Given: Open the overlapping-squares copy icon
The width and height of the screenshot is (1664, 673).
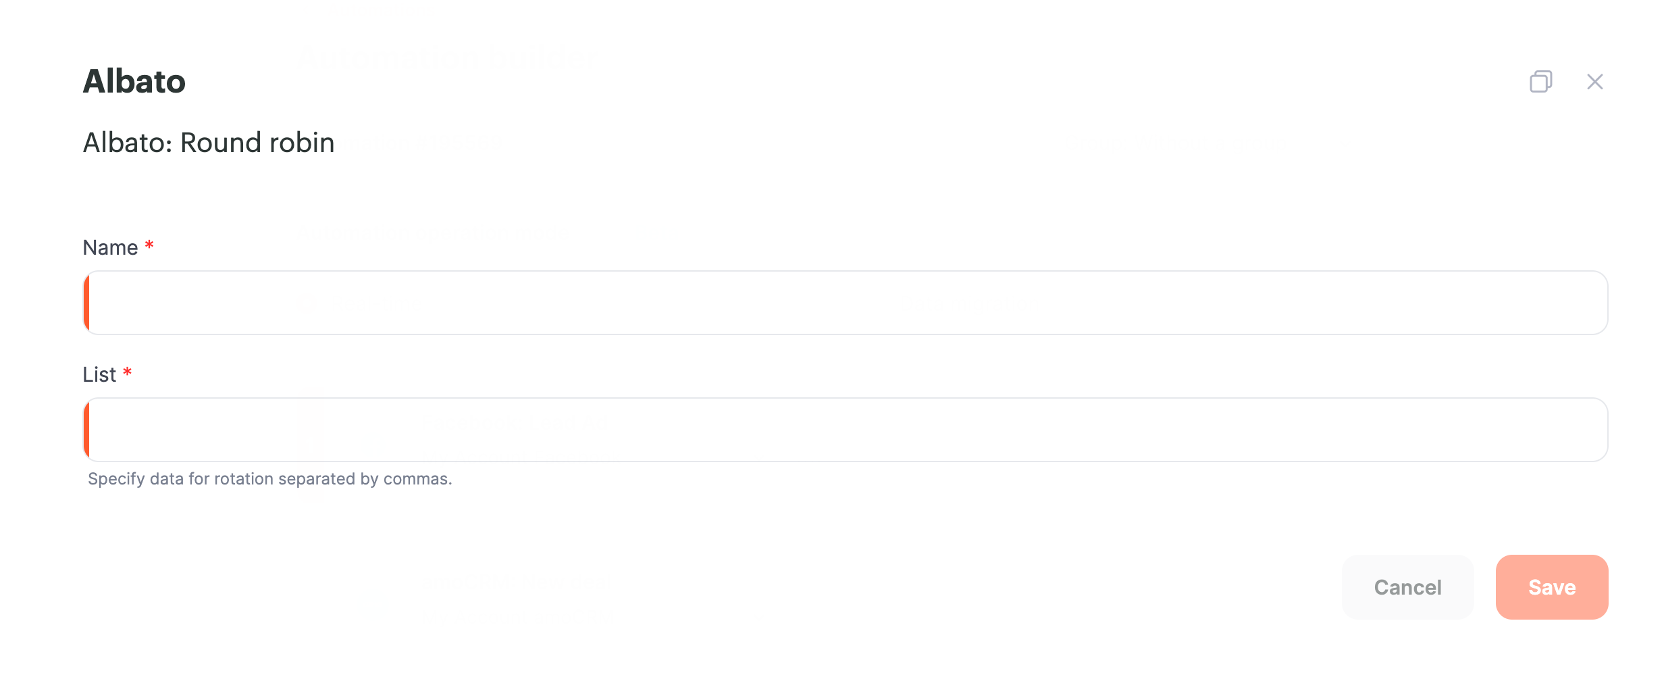Looking at the screenshot, I should pyautogui.click(x=1540, y=82).
